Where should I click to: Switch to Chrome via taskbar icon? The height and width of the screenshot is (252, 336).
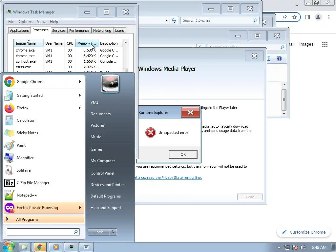40,247
